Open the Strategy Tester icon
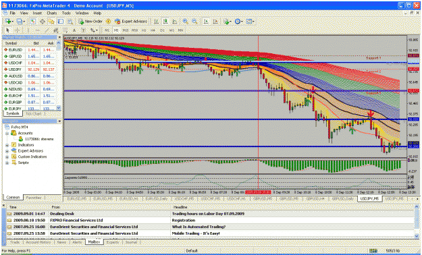 pyautogui.click(x=70, y=22)
